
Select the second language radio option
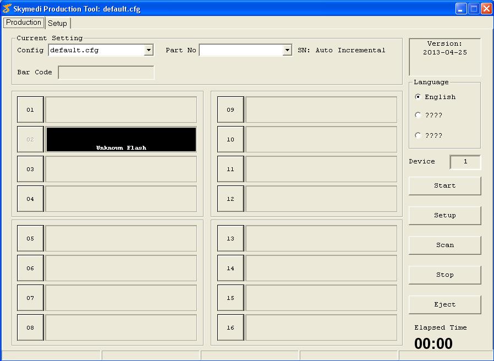[418, 115]
